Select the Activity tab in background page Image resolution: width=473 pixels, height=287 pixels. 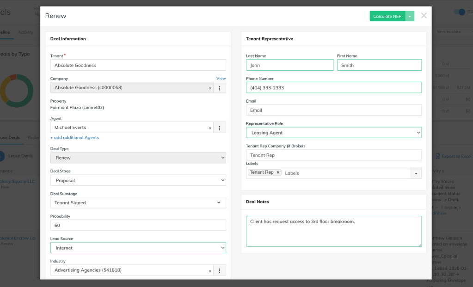(25, 32)
